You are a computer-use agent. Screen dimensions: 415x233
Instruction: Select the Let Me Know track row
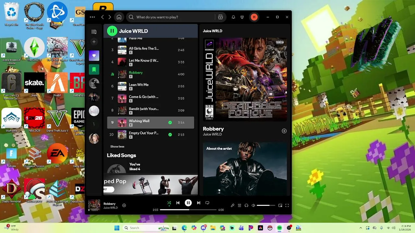point(151,62)
